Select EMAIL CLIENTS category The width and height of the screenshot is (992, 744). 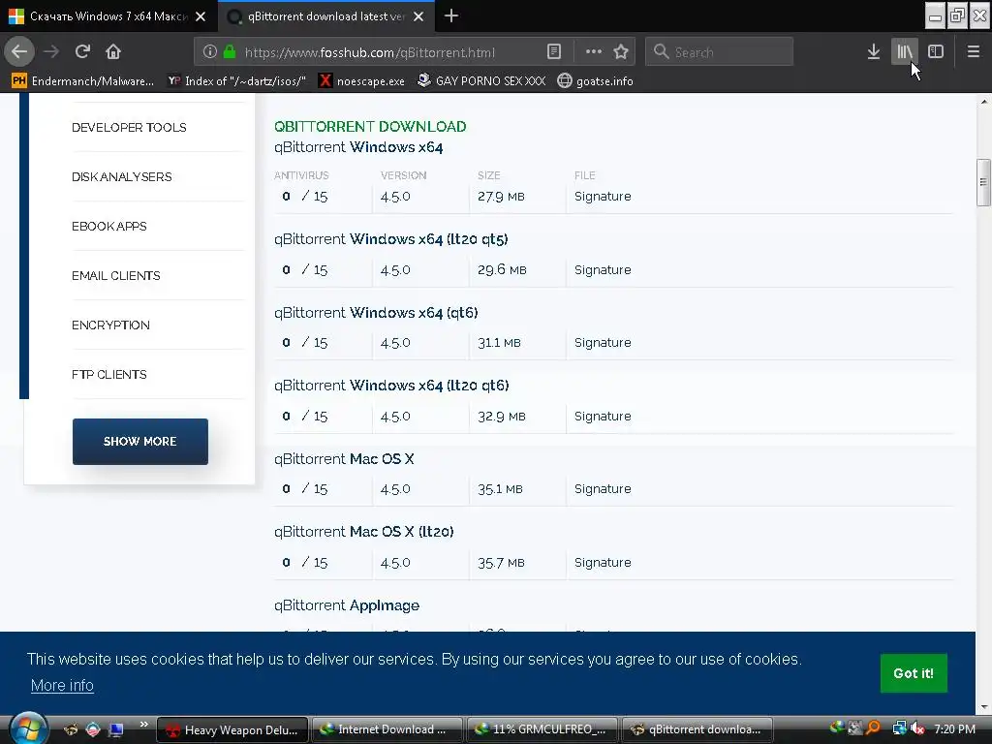click(x=116, y=275)
